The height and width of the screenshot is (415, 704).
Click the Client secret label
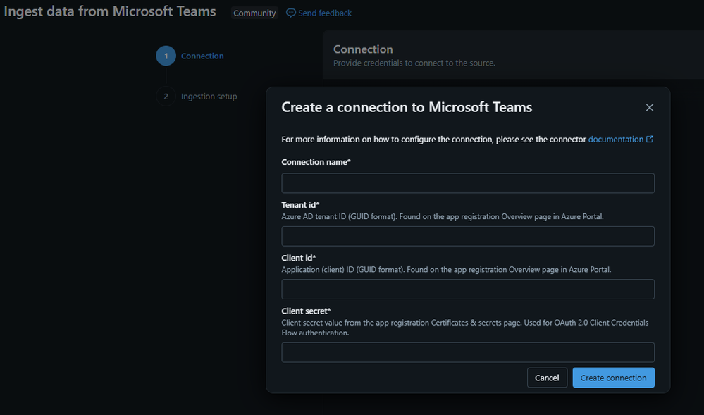point(306,311)
